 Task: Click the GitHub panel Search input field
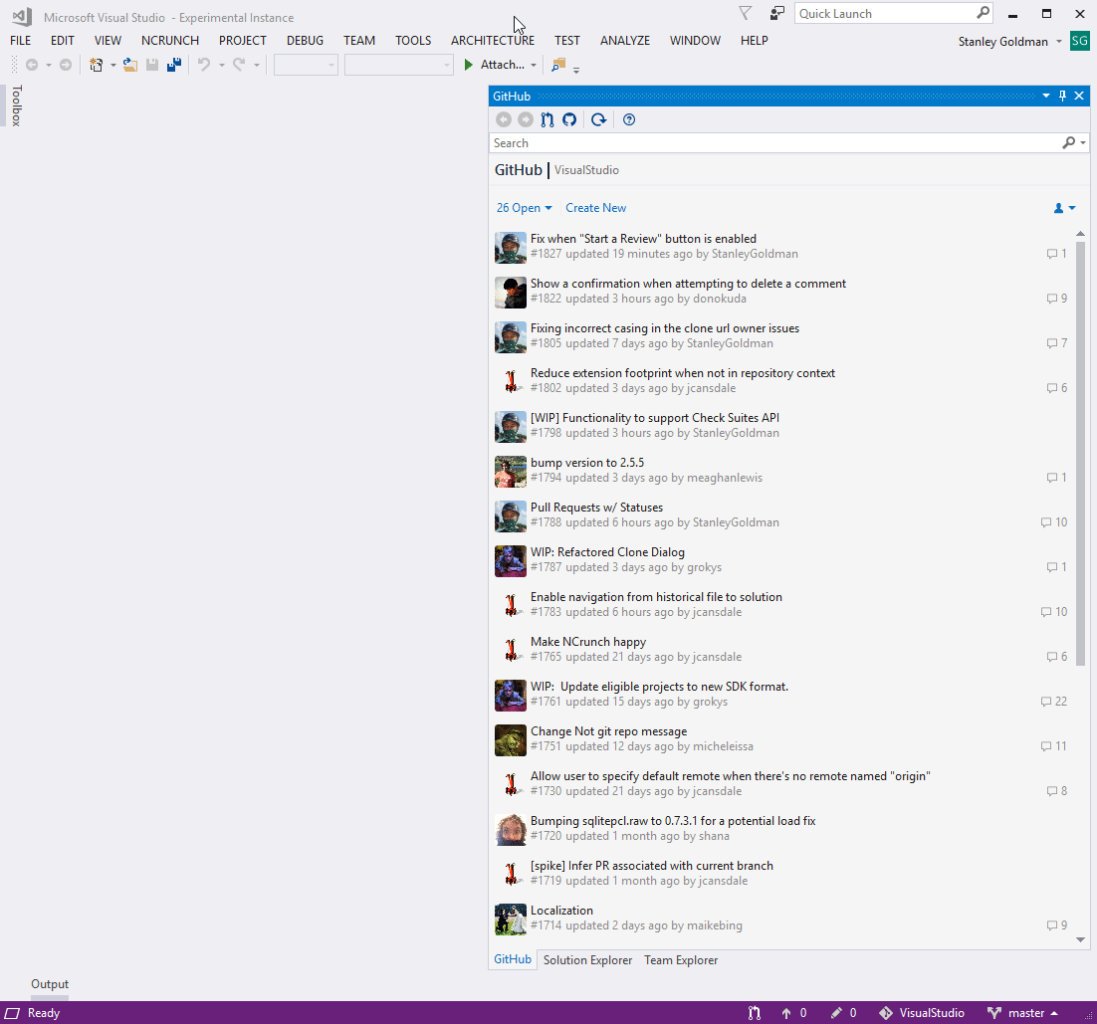[x=775, y=142]
